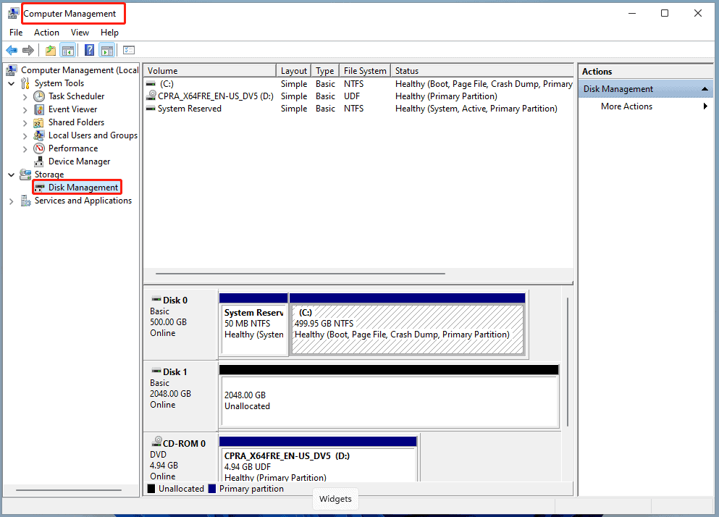Open Task Scheduler in the tree
The height and width of the screenshot is (517, 719).
tap(76, 96)
